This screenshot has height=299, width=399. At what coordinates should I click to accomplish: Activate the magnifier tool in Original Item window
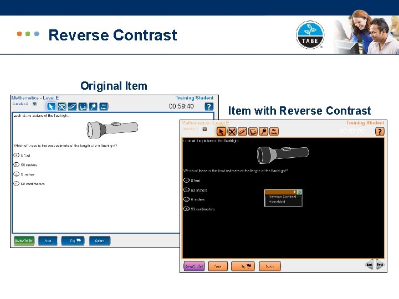93,106
